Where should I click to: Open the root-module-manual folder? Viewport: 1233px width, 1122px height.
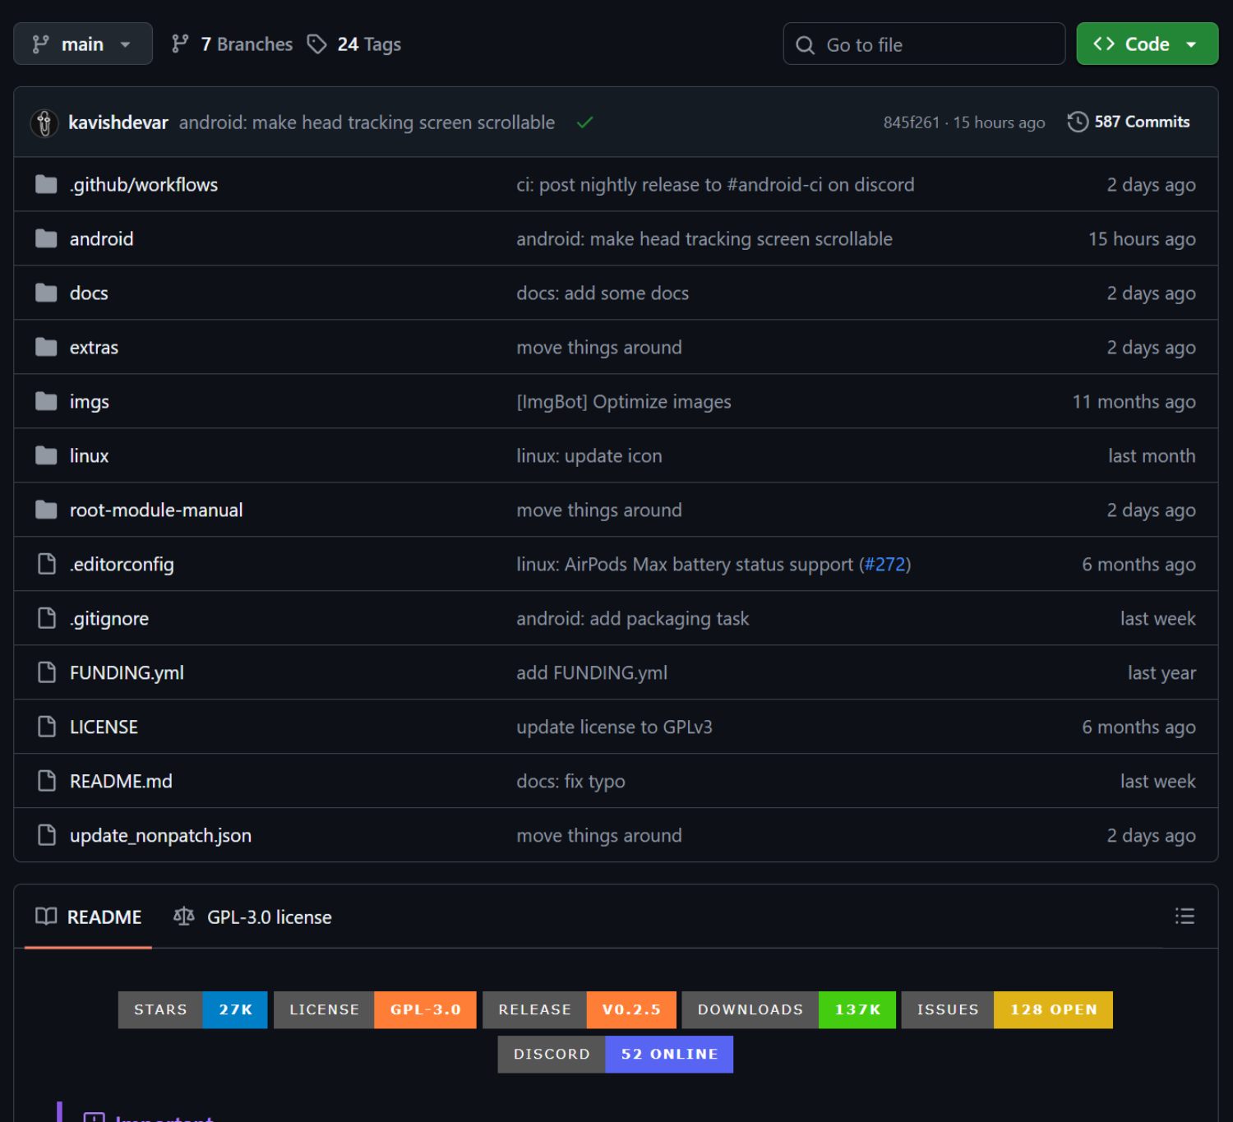click(x=156, y=510)
